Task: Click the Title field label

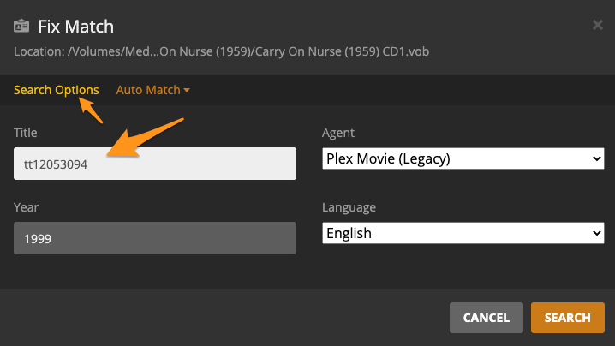Action: click(26, 133)
